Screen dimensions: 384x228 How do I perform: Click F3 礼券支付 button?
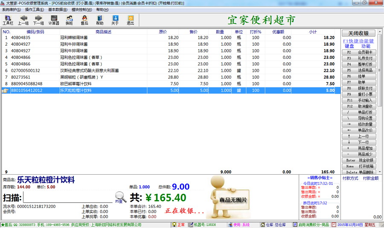pos(359,58)
